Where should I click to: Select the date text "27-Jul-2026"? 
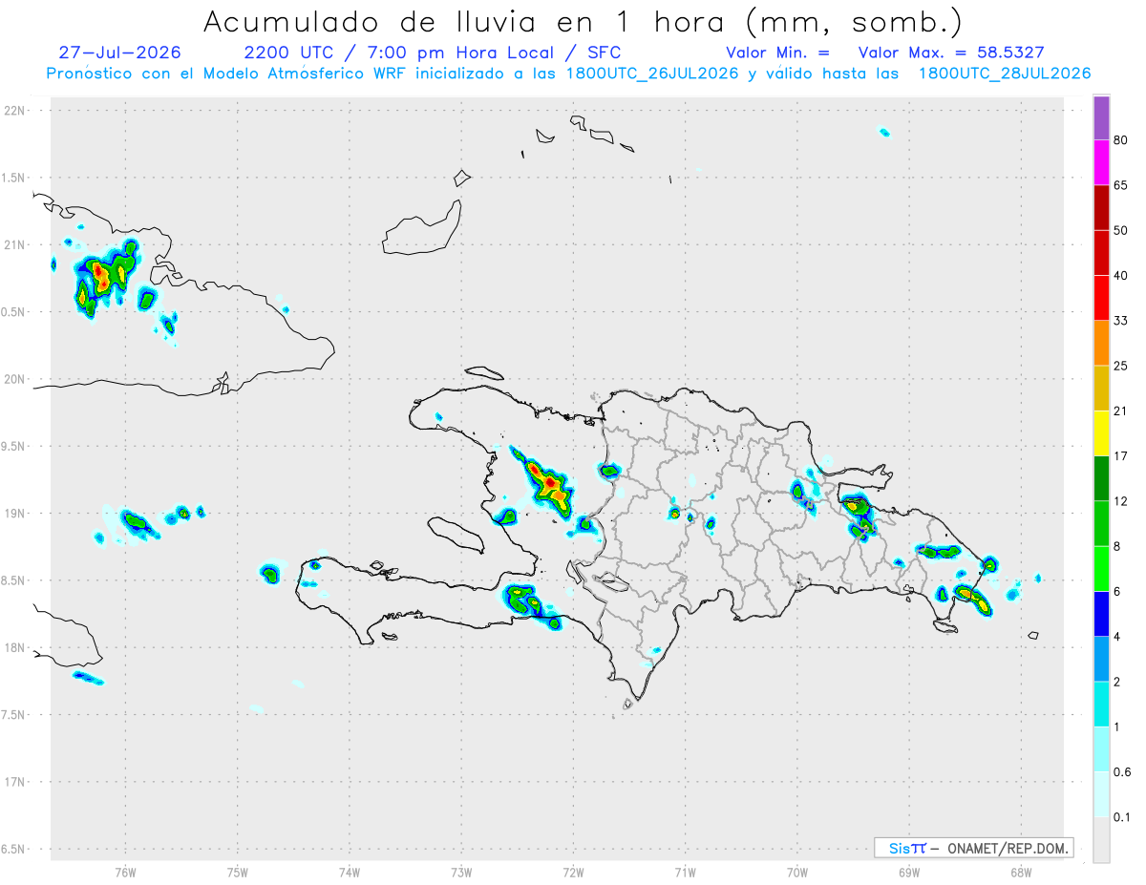119,53
